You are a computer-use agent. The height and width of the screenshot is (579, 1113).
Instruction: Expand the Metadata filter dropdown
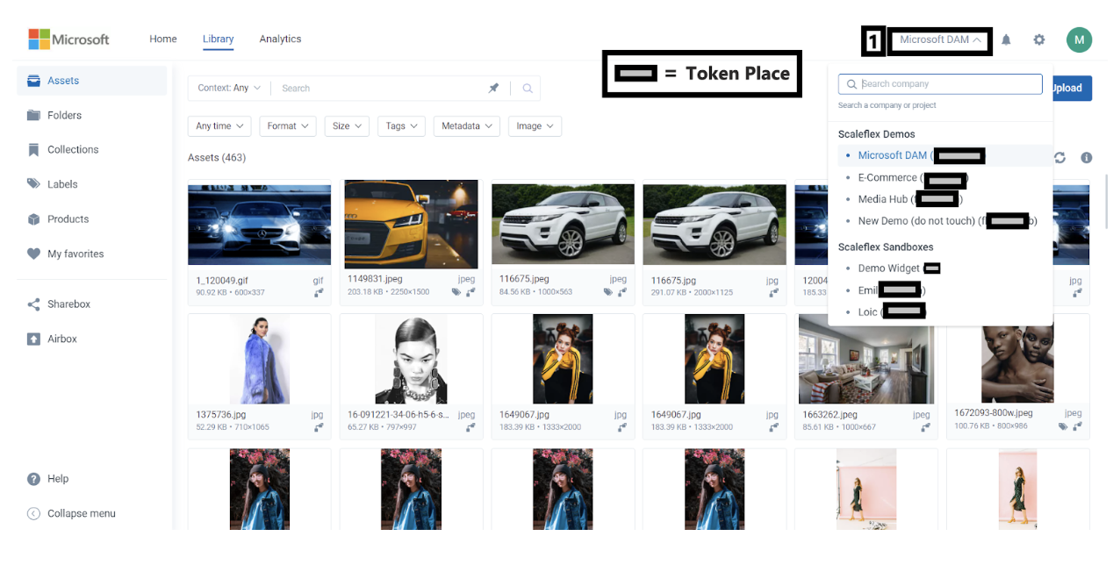466,126
